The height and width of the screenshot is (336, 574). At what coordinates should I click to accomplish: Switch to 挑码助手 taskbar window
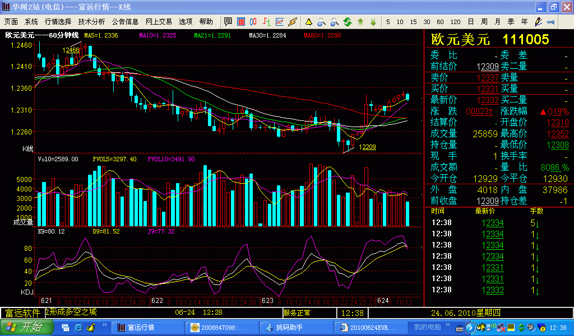[297, 328]
